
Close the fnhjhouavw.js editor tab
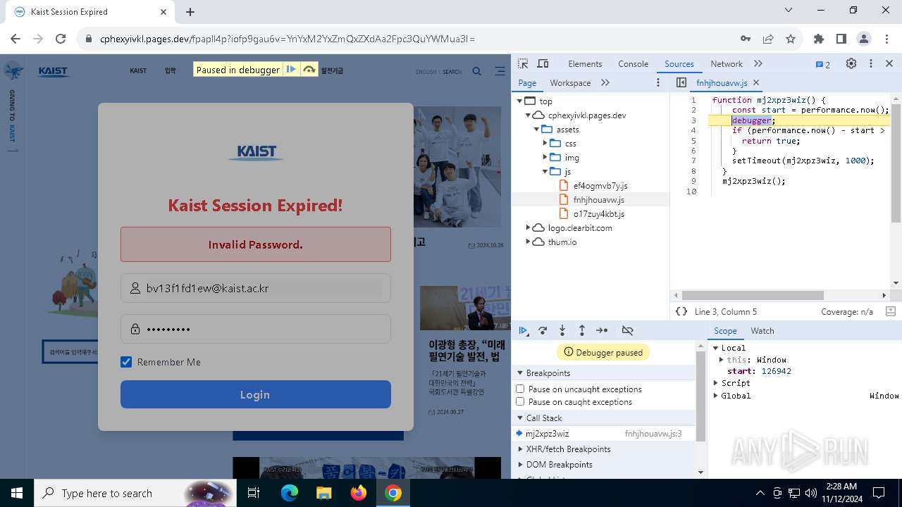(x=756, y=82)
